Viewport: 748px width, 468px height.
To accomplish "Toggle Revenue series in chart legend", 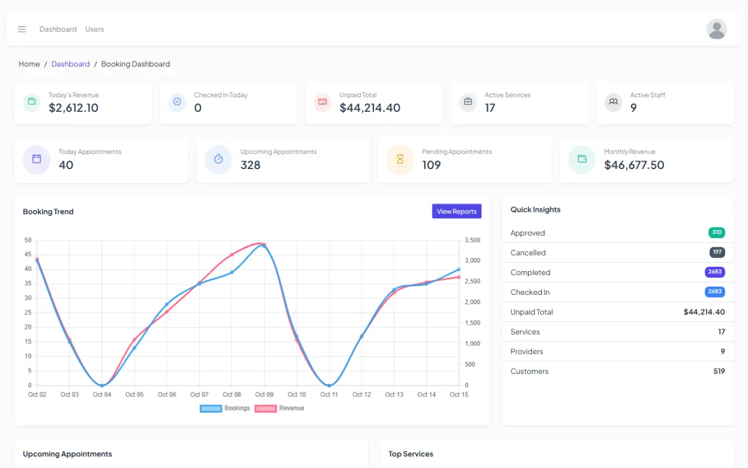I will pyautogui.click(x=280, y=408).
